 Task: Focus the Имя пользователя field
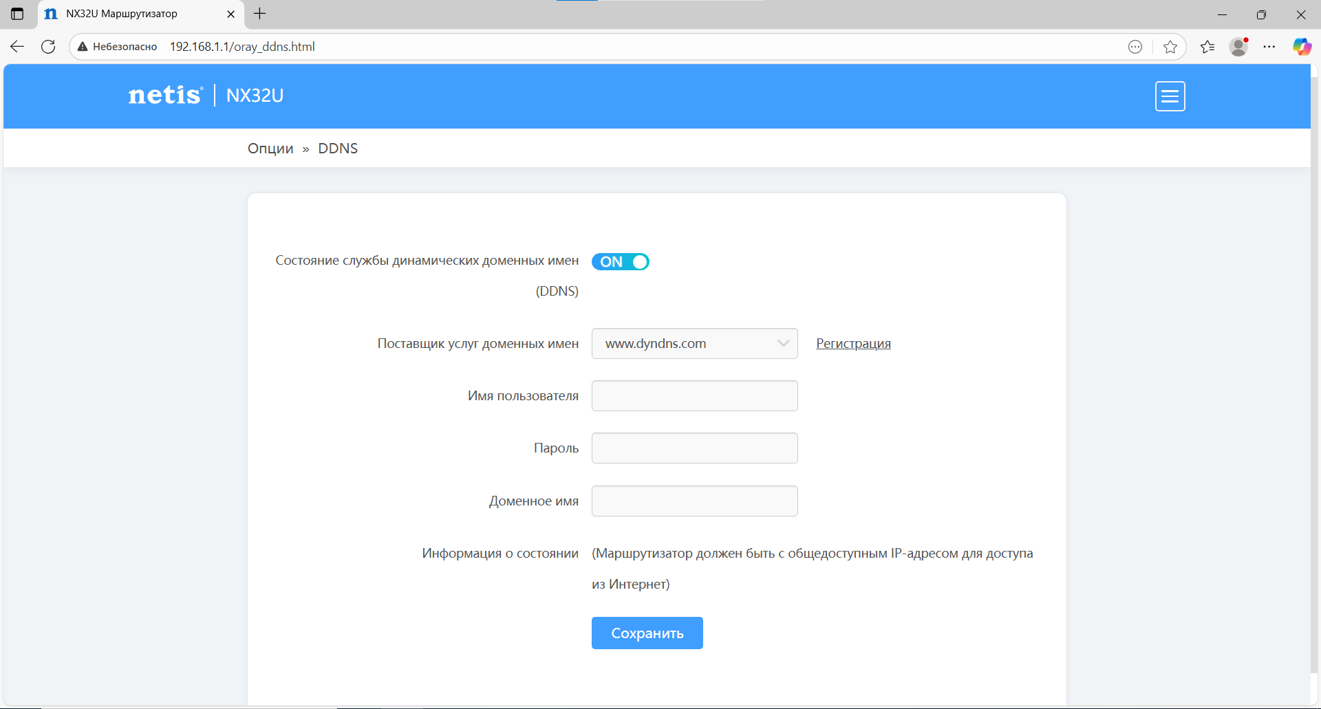(695, 396)
